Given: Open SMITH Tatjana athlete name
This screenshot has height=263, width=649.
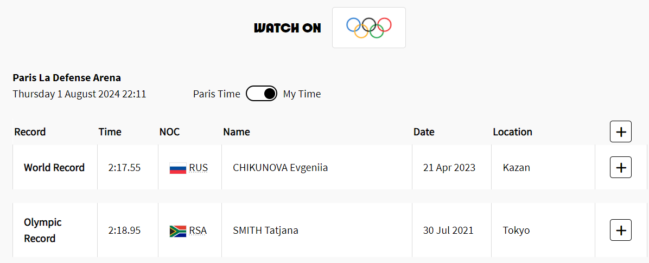Looking at the screenshot, I should (265, 231).
